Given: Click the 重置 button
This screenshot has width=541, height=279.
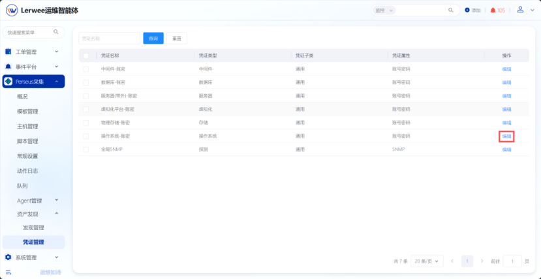Looking at the screenshot, I should pyautogui.click(x=177, y=39).
